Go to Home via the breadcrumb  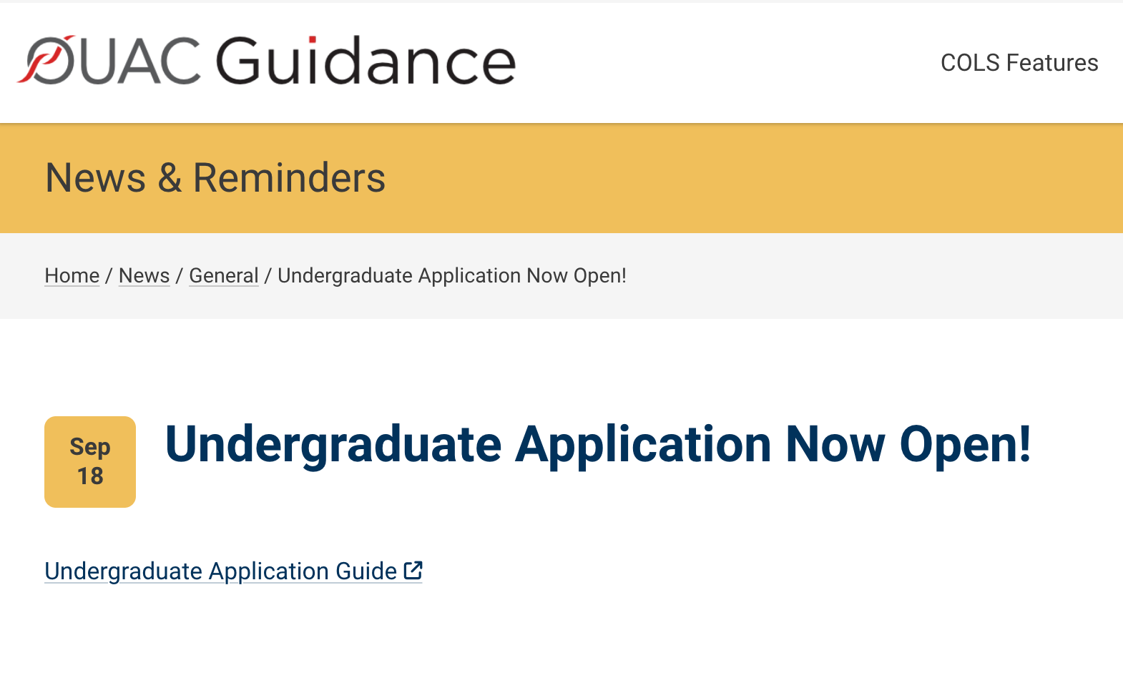pyautogui.click(x=72, y=275)
